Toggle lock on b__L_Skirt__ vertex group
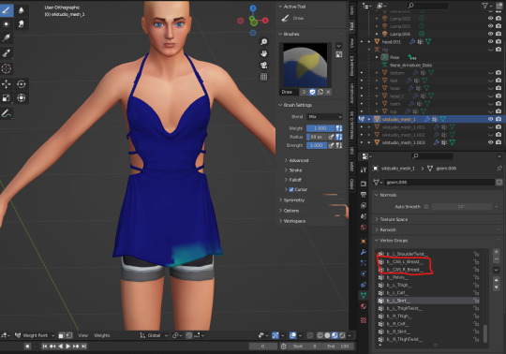506x354 pixels. pos(476,301)
